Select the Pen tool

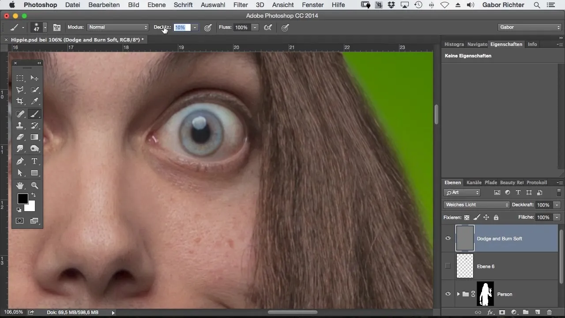(20, 161)
